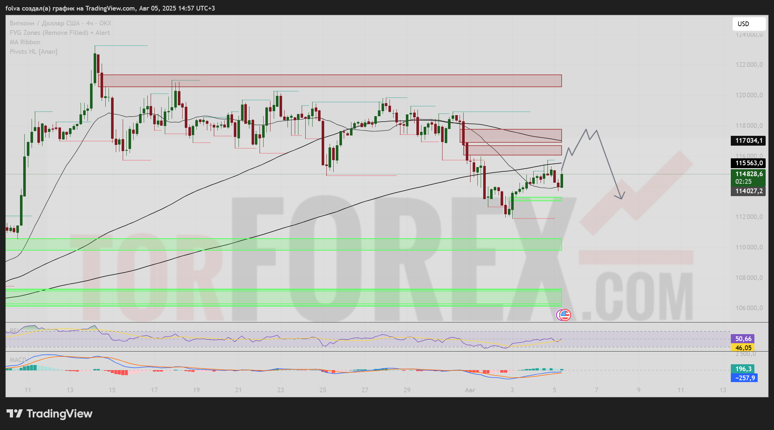Click the MACD pane label

[17, 360]
